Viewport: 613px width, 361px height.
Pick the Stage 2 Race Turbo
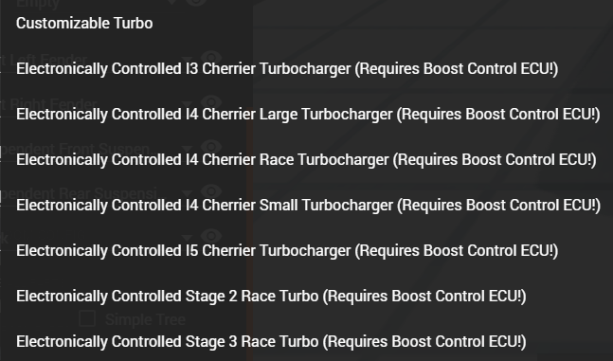[271, 296]
